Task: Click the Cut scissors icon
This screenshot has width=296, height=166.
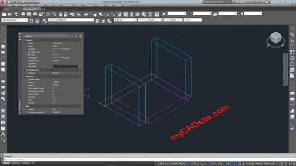Action: 48,14
